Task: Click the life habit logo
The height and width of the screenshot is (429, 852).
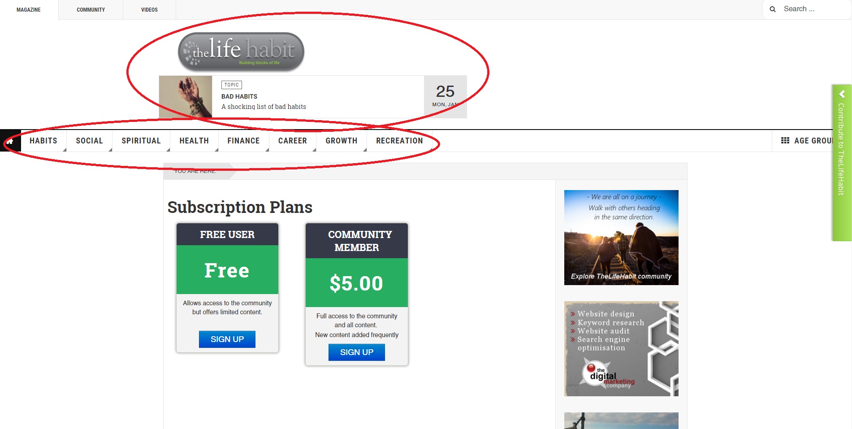Action: [241, 52]
